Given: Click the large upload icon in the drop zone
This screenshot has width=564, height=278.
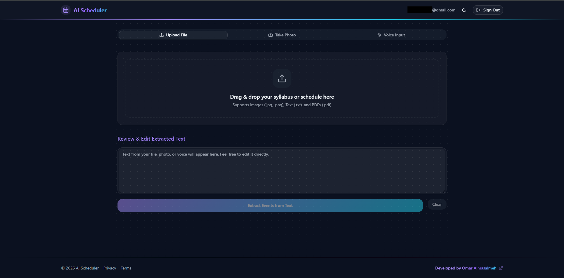Looking at the screenshot, I should point(282,78).
